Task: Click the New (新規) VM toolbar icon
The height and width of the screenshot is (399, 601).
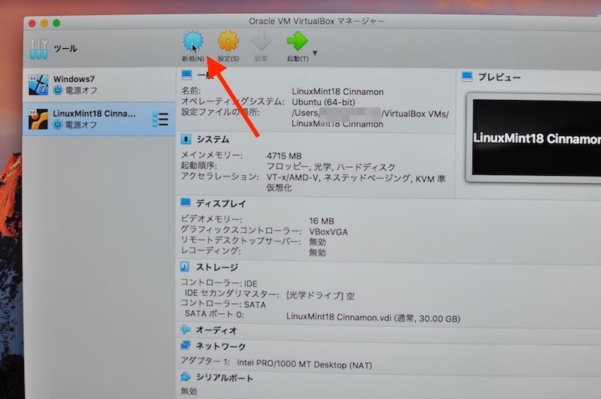Action: coord(193,41)
